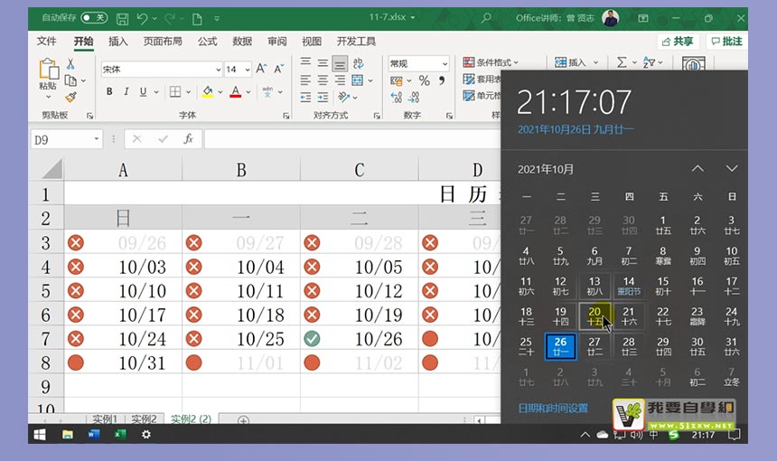Image resolution: width=777 pixels, height=461 pixels.
Task: Click into the formula bar
Action: click(351, 139)
